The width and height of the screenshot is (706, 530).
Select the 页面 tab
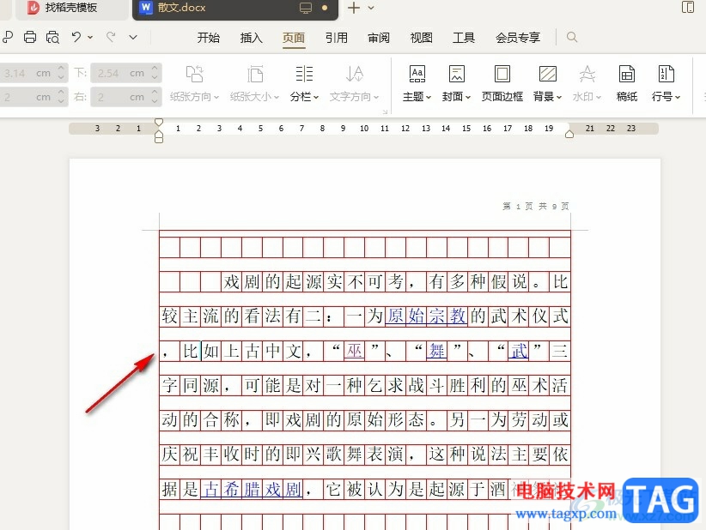(x=294, y=38)
